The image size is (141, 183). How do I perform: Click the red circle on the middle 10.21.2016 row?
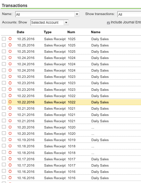click(x=10, y=115)
